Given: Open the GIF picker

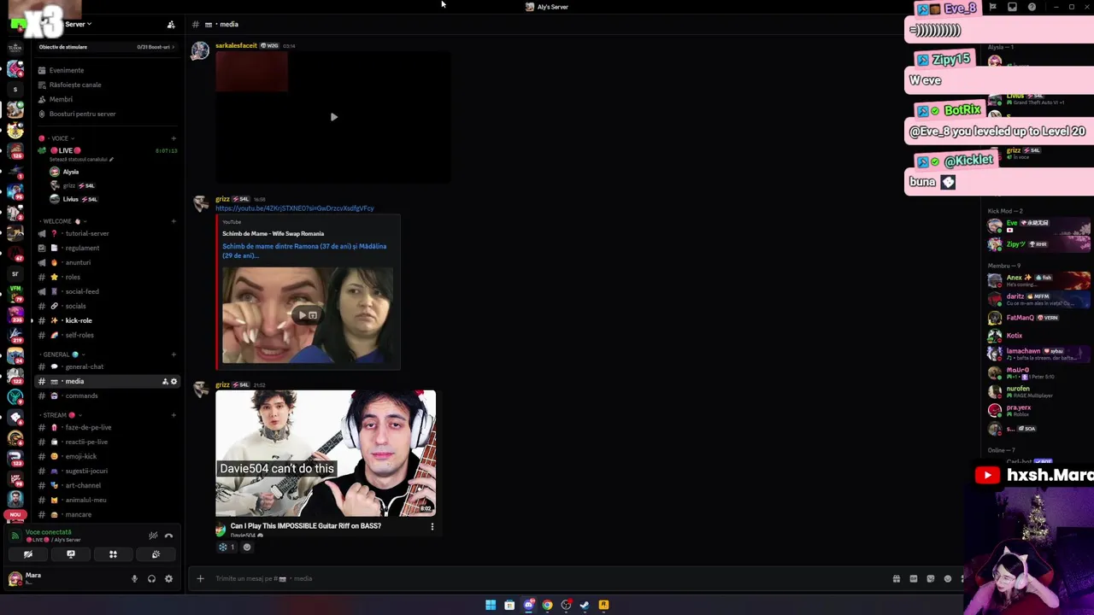Looking at the screenshot, I should point(914,578).
